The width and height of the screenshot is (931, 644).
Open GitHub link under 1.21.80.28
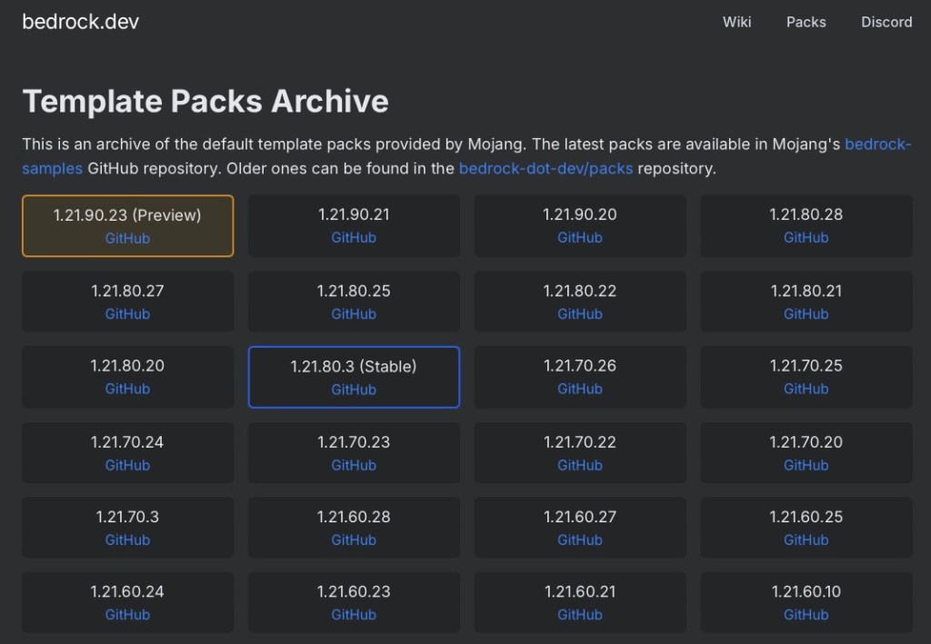806,237
